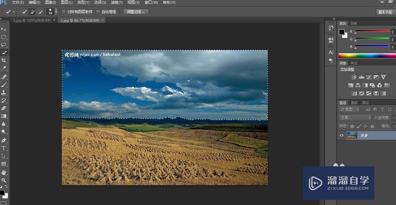Toggle the 自动增强 checkbox
Viewport: 396px width, 205px height.
click(x=98, y=12)
